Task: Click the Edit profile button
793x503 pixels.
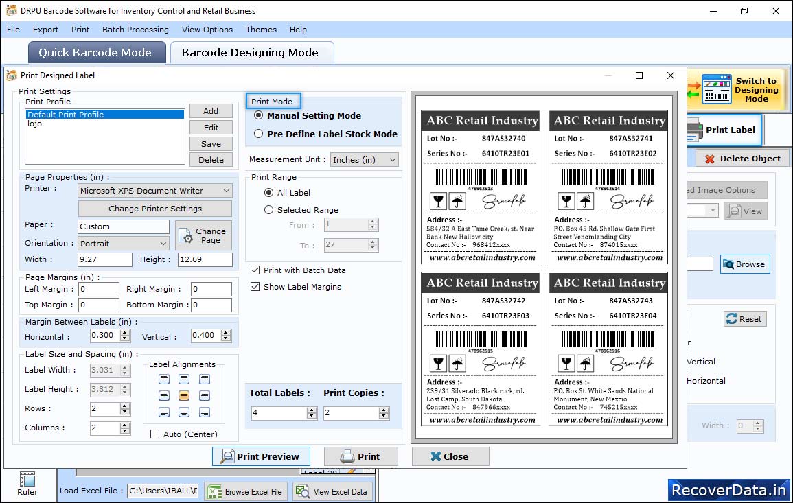Action: 211,128
